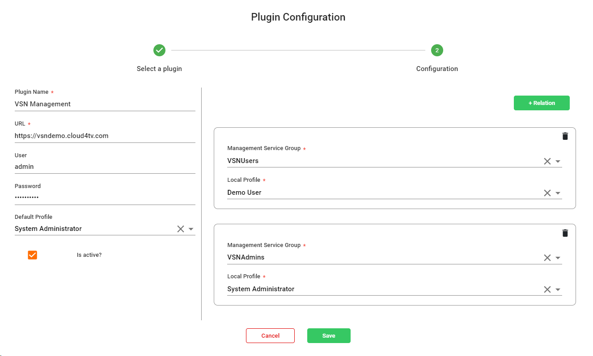Click the Plugin Name text field

tap(105, 104)
